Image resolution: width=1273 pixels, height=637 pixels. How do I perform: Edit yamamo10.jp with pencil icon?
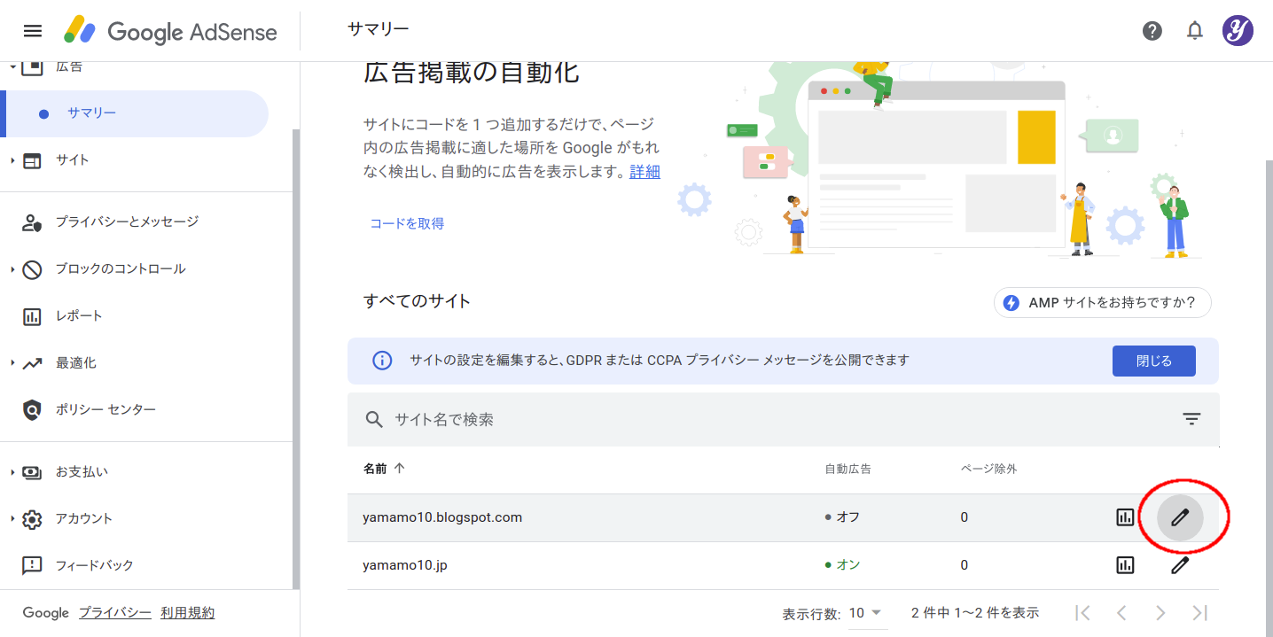coord(1180,565)
